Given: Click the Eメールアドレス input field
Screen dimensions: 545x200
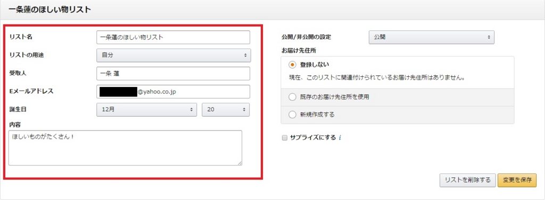Looking at the screenshot, I should 173,92.
